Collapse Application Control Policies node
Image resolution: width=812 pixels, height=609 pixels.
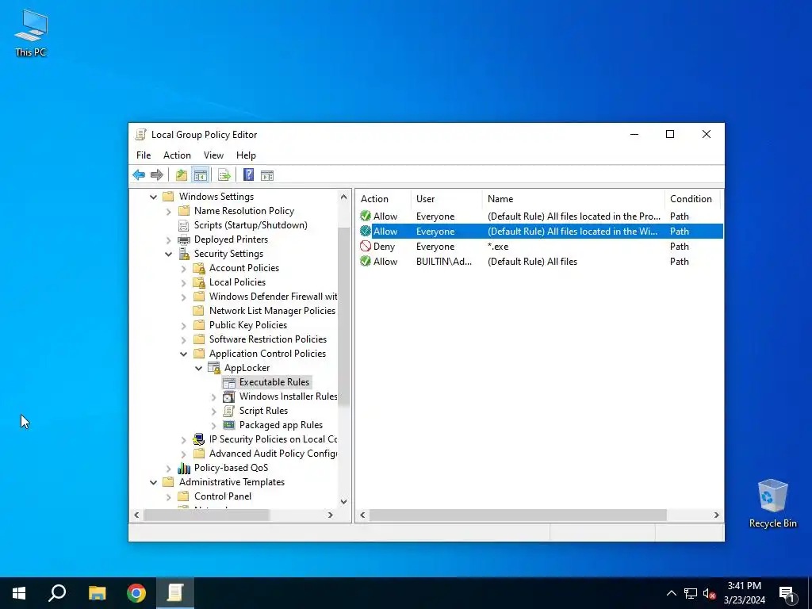pos(183,354)
